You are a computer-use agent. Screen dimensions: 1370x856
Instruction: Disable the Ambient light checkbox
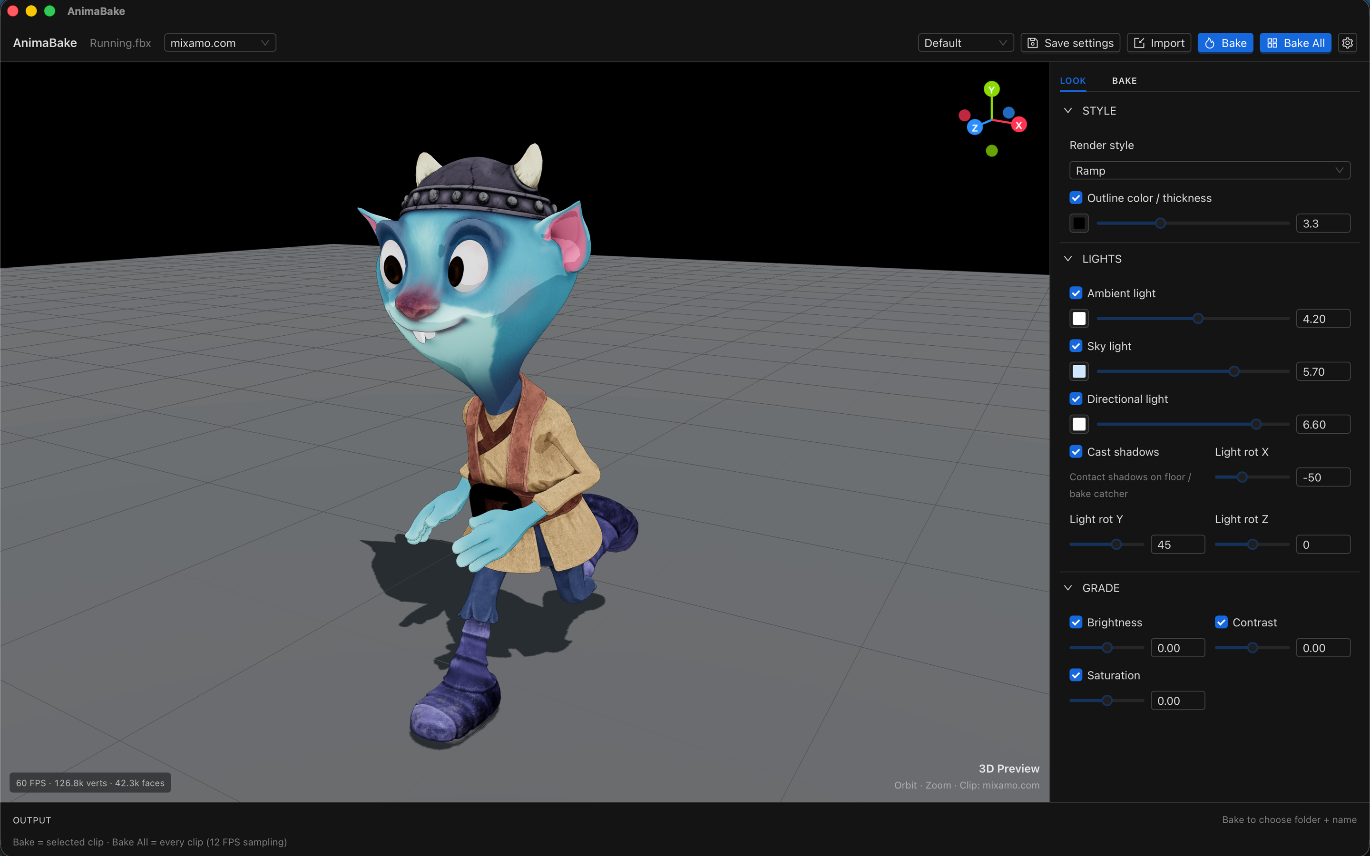pyautogui.click(x=1076, y=293)
